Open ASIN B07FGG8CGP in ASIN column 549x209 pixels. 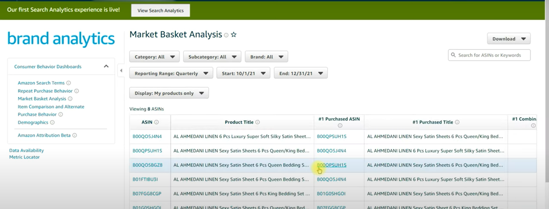[147, 194]
